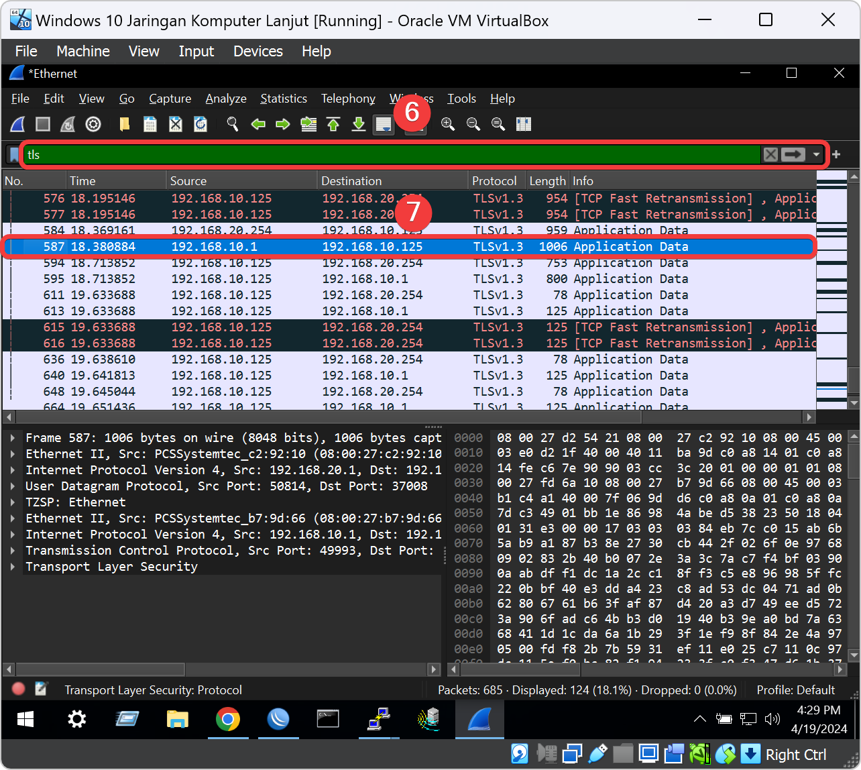Open Wireshark Telephony menu
Image resolution: width=861 pixels, height=770 pixels.
click(x=348, y=99)
